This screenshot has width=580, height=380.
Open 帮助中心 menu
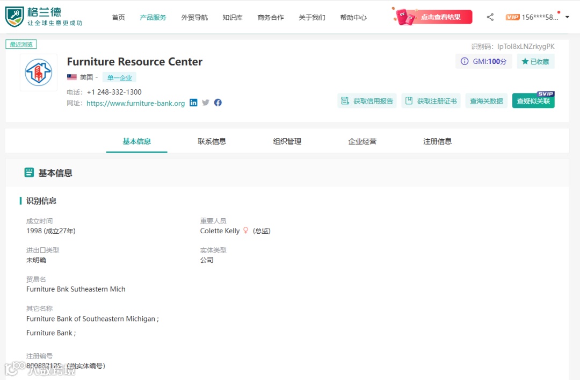coord(353,17)
